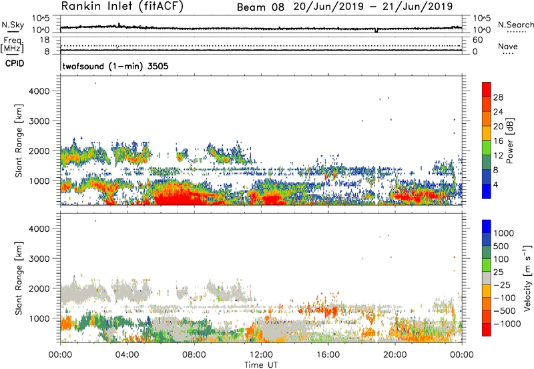Pick the bright blue bottom Power colorbar segment

[487, 192]
